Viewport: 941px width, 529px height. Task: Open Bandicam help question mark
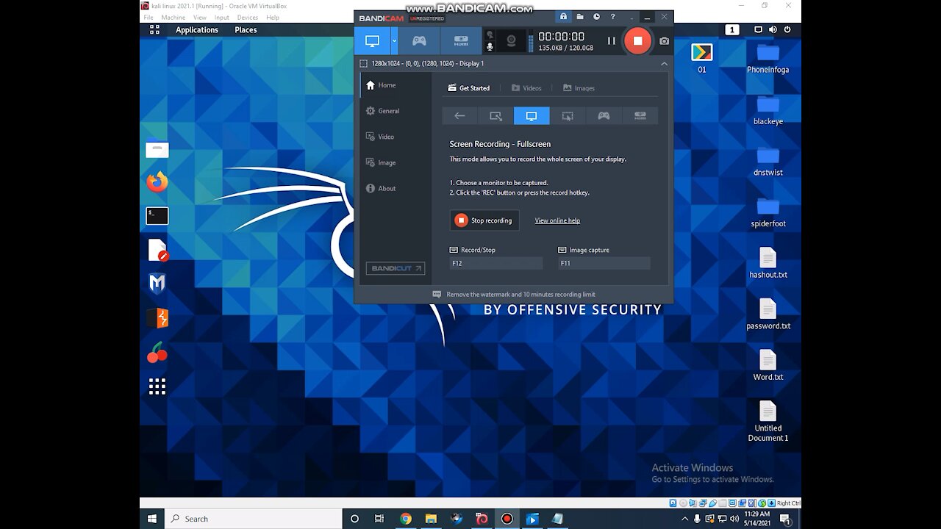click(x=612, y=17)
